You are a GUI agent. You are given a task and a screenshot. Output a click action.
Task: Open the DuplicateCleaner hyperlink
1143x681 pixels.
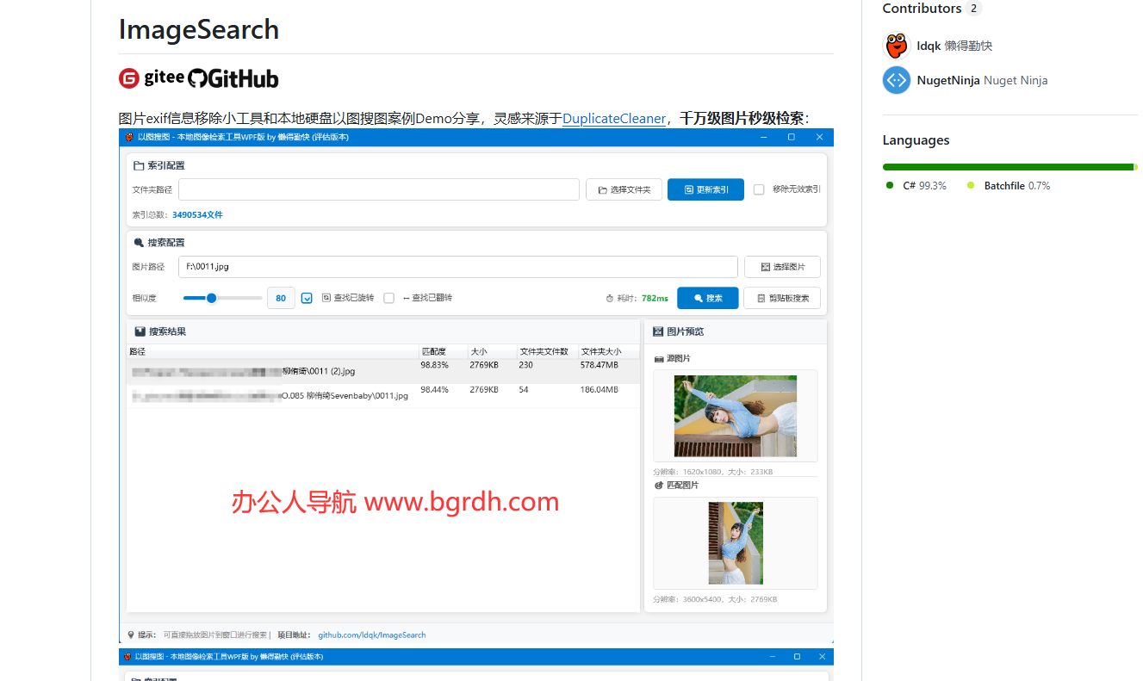[x=614, y=119]
